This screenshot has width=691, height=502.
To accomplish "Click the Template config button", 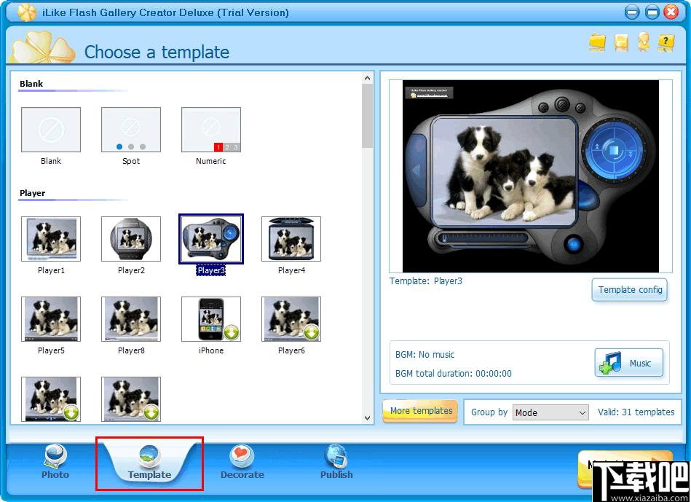I will coord(630,290).
